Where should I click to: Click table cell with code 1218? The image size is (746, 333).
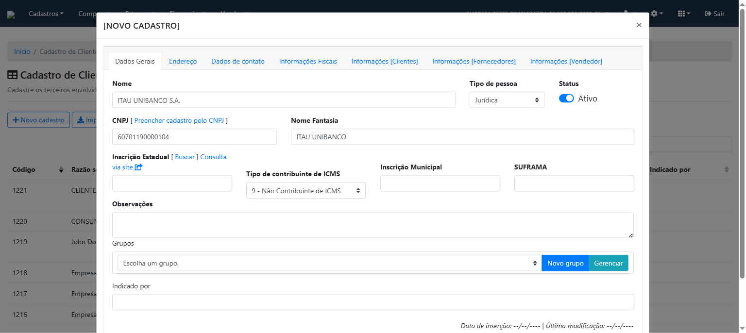coord(20,273)
